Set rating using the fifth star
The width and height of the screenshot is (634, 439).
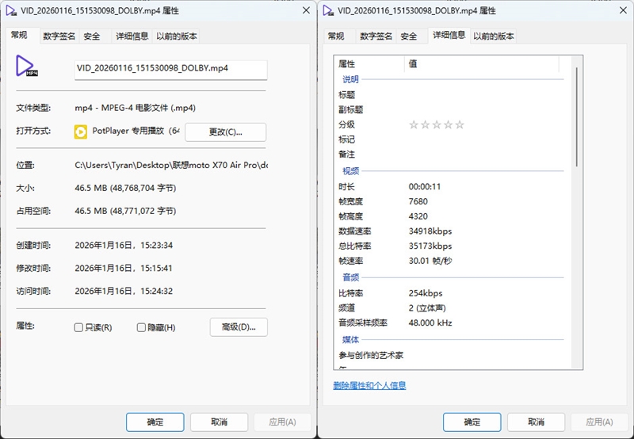coord(460,124)
